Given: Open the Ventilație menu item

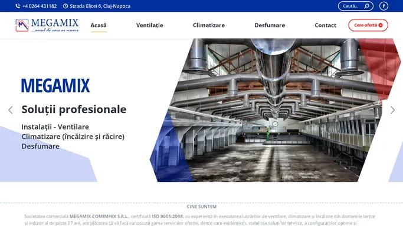Looking at the screenshot, I should point(150,25).
